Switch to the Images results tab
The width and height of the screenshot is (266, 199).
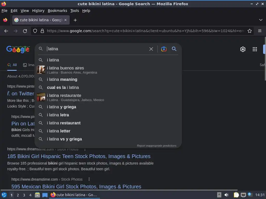point(29,65)
